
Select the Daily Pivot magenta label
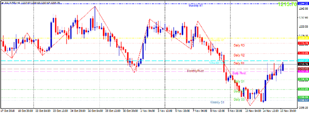point(239,73)
